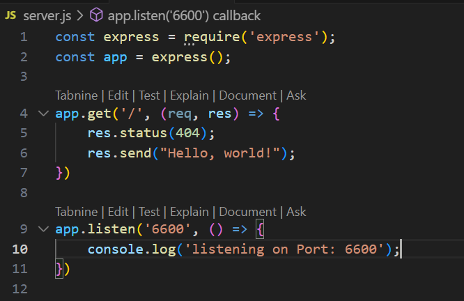Click Test code lens above app.listen
The width and height of the screenshot is (464, 301).
pos(149,212)
